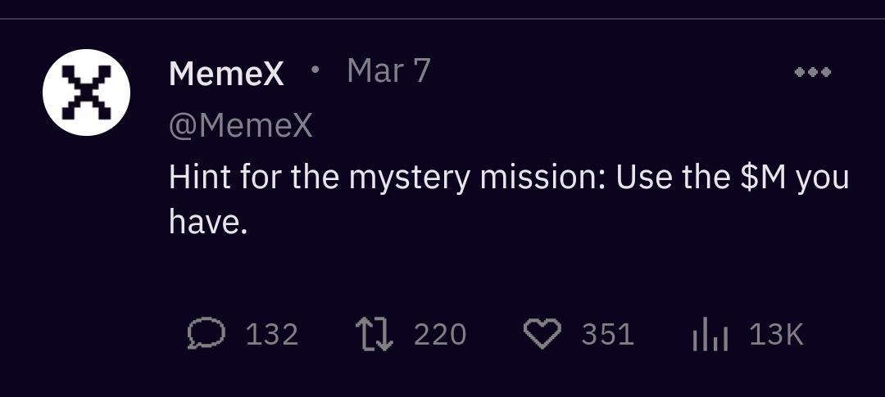Click the reply speech bubble icon
The image size is (885, 397).
[x=206, y=334]
